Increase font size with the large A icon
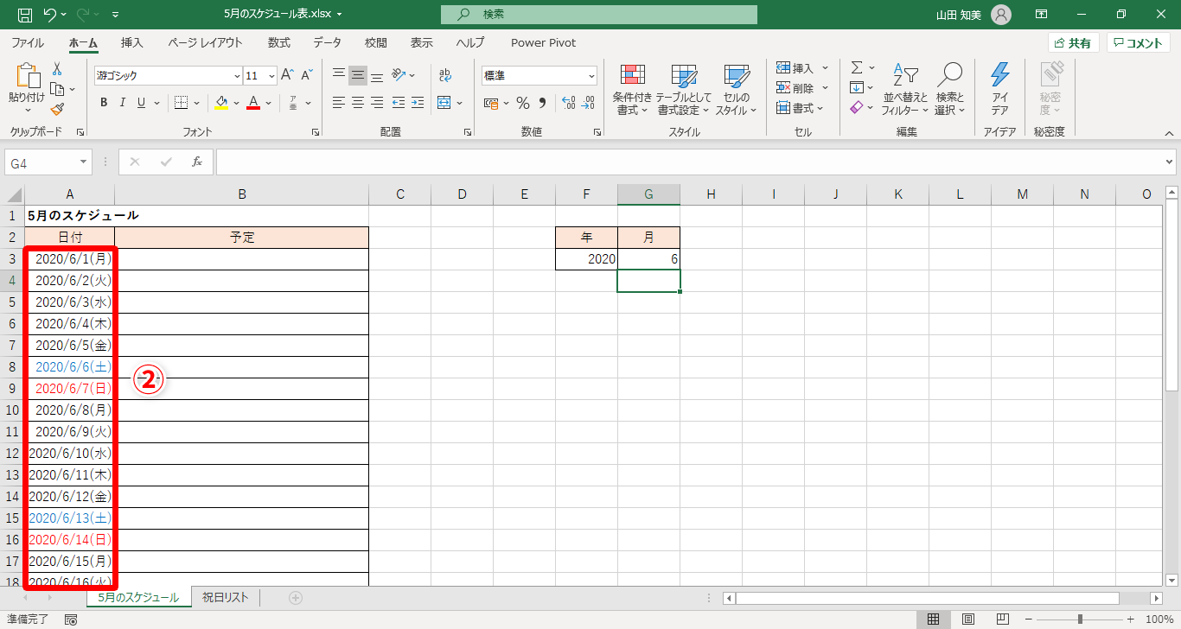The height and width of the screenshot is (629, 1181). pyautogui.click(x=288, y=75)
